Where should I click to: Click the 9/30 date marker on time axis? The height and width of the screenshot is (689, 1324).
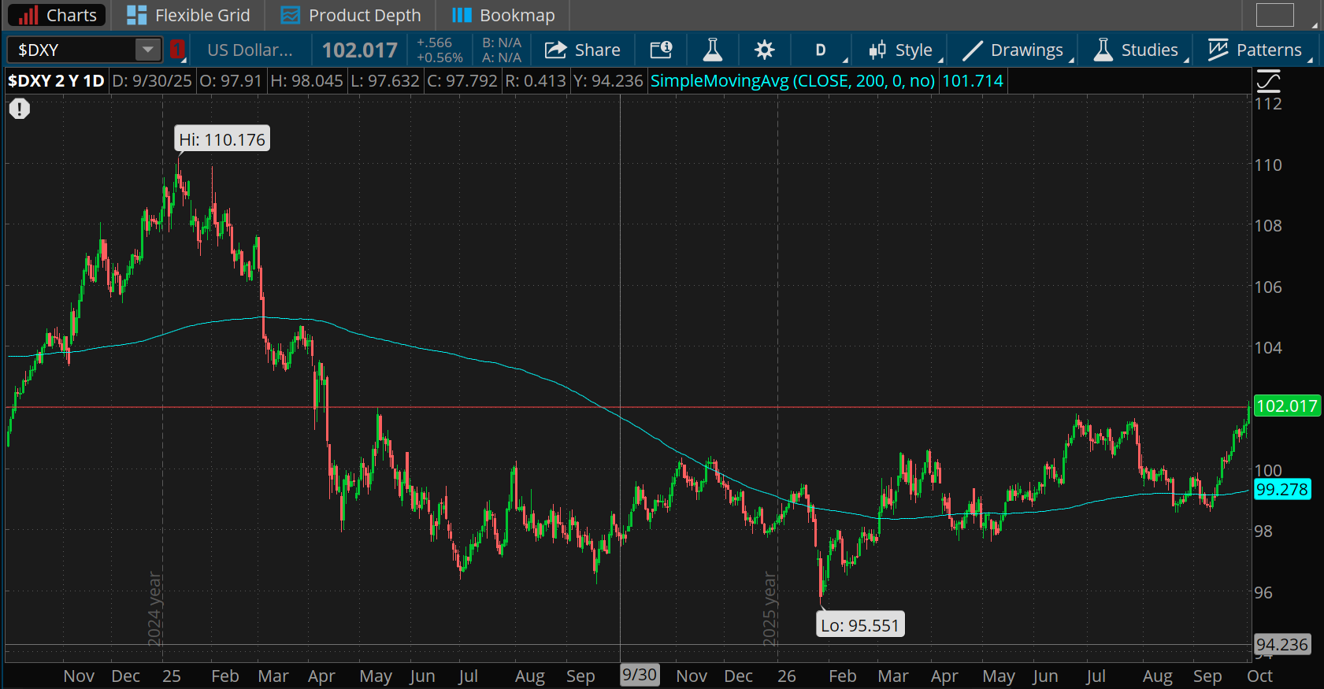tap(640, 675)
